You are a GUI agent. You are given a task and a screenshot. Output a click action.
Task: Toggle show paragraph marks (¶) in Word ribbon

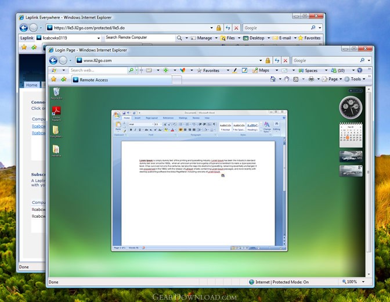[214, 124]
